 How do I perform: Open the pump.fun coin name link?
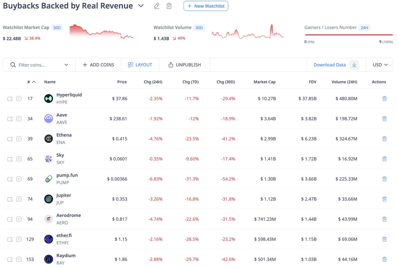pos(67,175)
